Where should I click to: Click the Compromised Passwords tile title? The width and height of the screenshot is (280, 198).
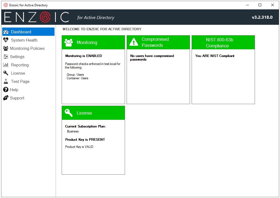155,42
